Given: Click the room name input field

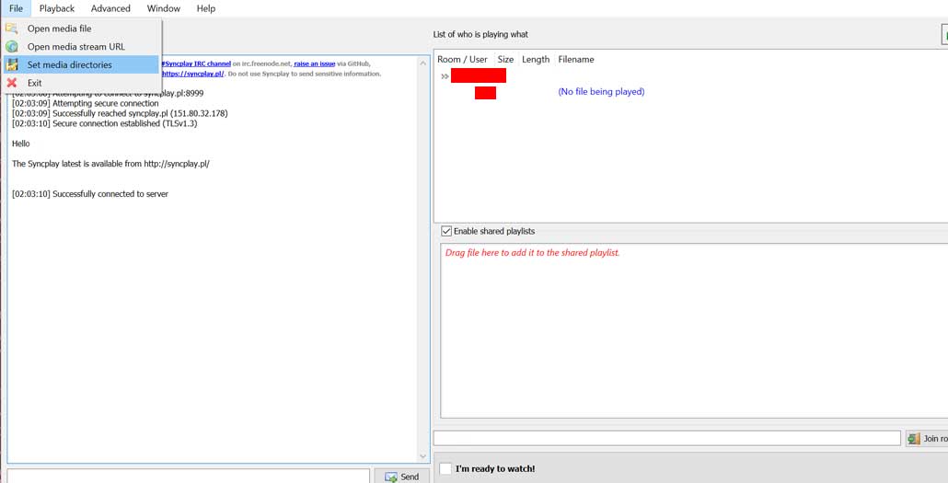Looking at the screenshot, I should pyautogui.click(x=666, y=439).
